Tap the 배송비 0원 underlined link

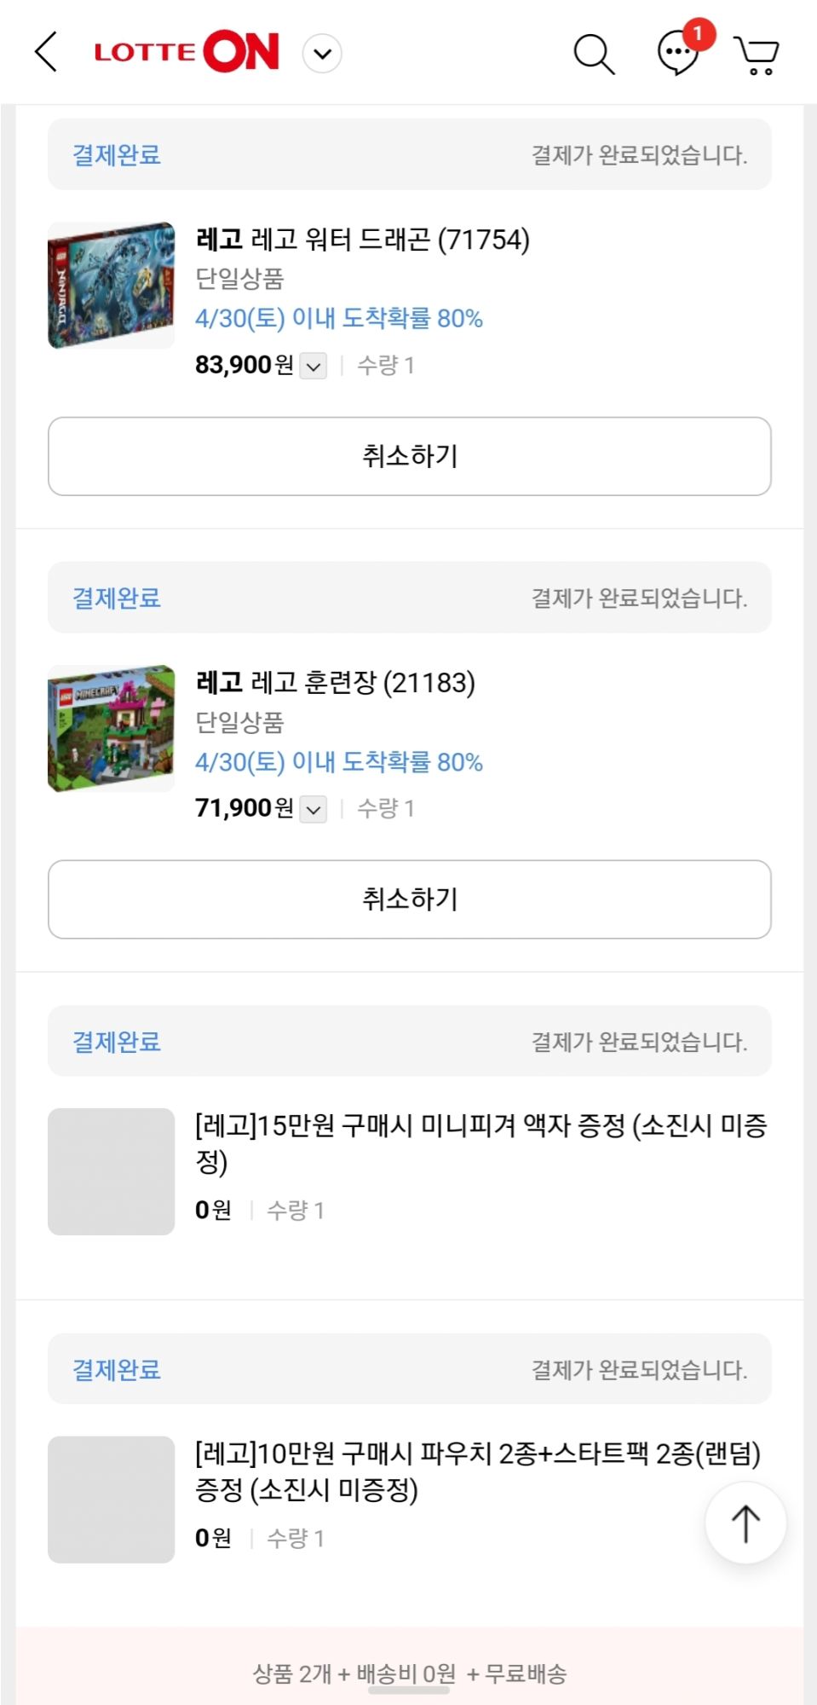[406, 1674]
